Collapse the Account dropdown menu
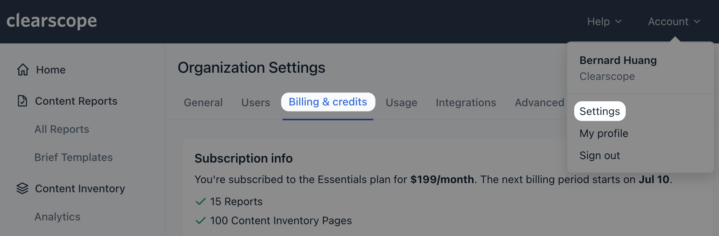 pyautogui.click(x=674, y=22)
